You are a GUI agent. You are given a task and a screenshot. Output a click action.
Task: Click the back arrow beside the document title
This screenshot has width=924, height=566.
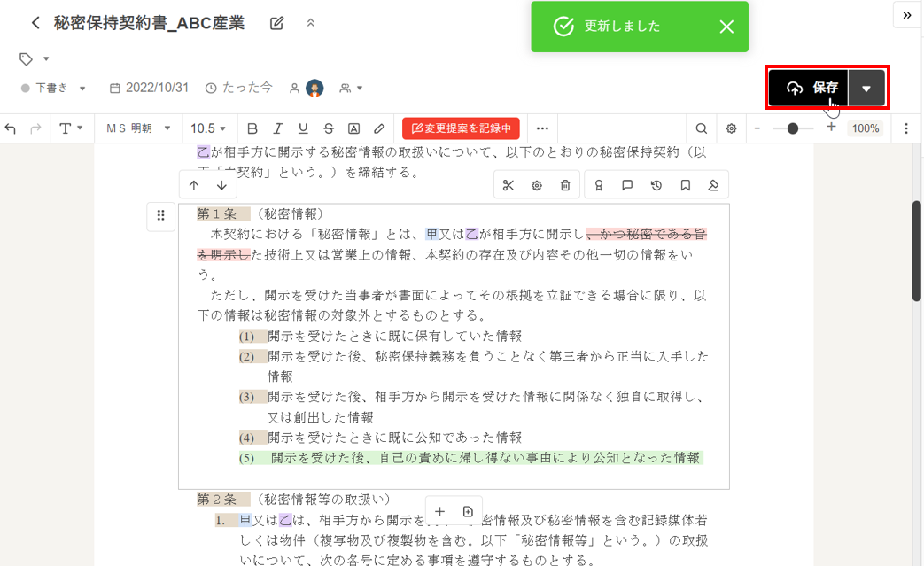[x=35, y=23]
